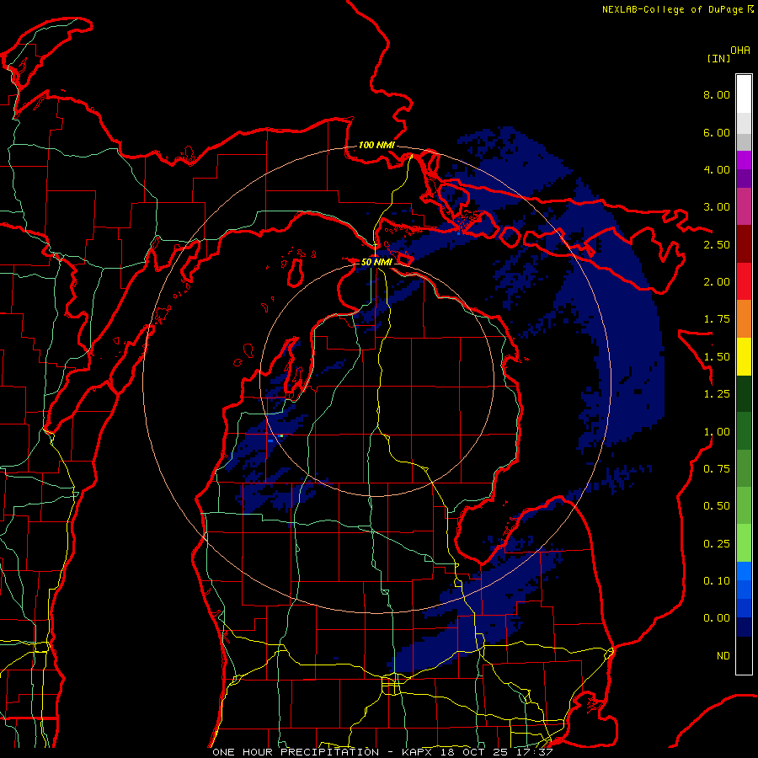Pick the black ND swatch at the scale bottom
Screen dimensions: 758x758
[744, 655]
